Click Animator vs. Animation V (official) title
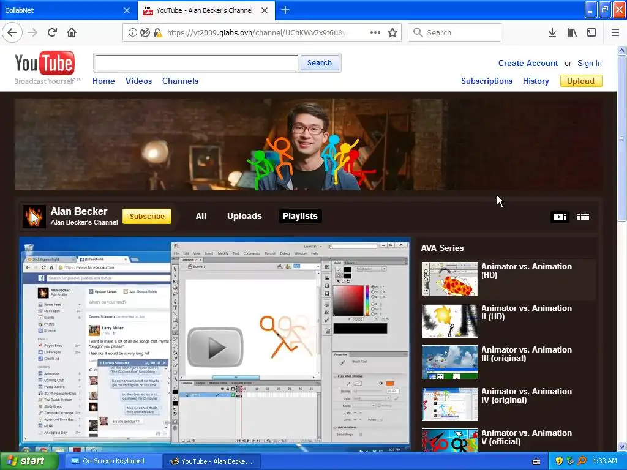 click(x=526, y=437)
